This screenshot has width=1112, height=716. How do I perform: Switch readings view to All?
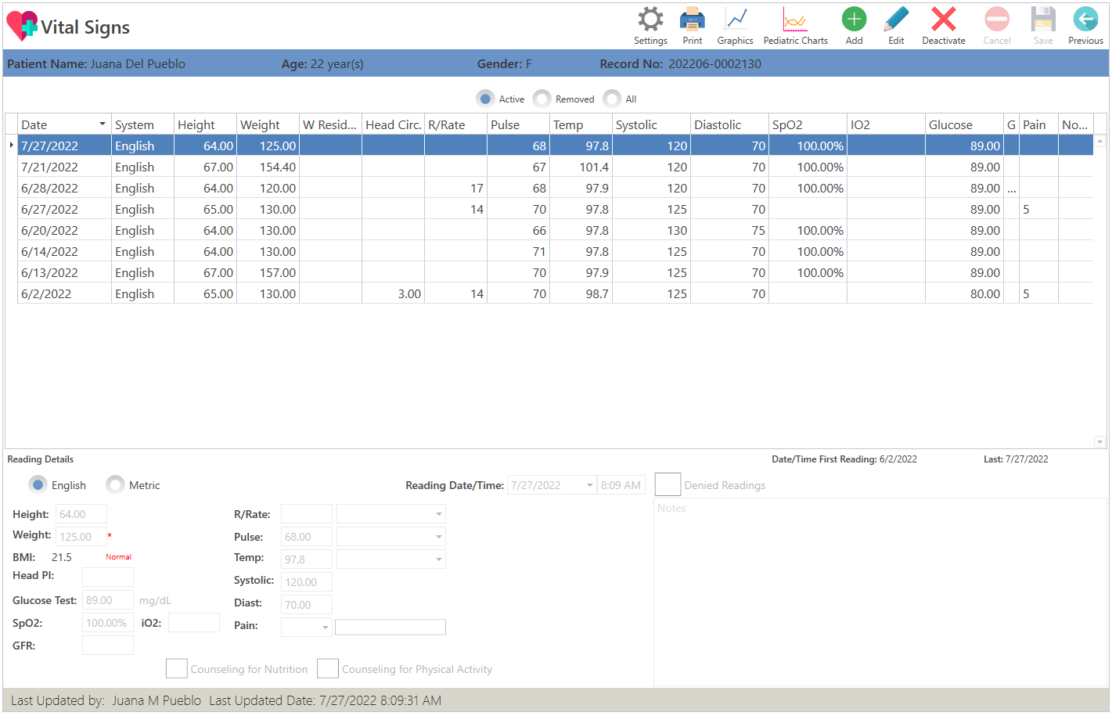coord(612,99)
